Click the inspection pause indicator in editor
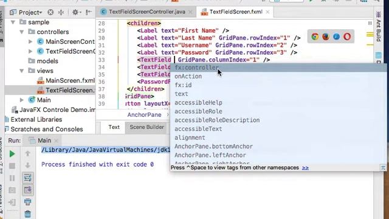This screenshot has height=219, width=389. click(x=370, y=23)
